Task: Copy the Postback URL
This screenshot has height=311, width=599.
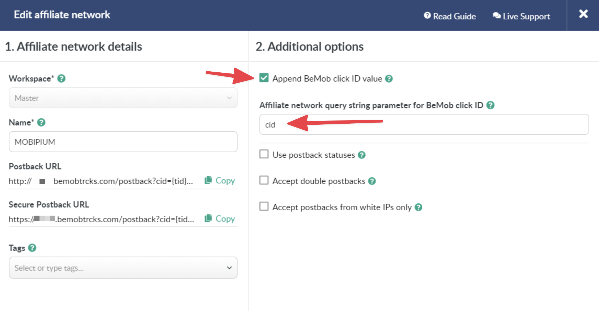Action: pyautogui.click(x=220, y=181)
